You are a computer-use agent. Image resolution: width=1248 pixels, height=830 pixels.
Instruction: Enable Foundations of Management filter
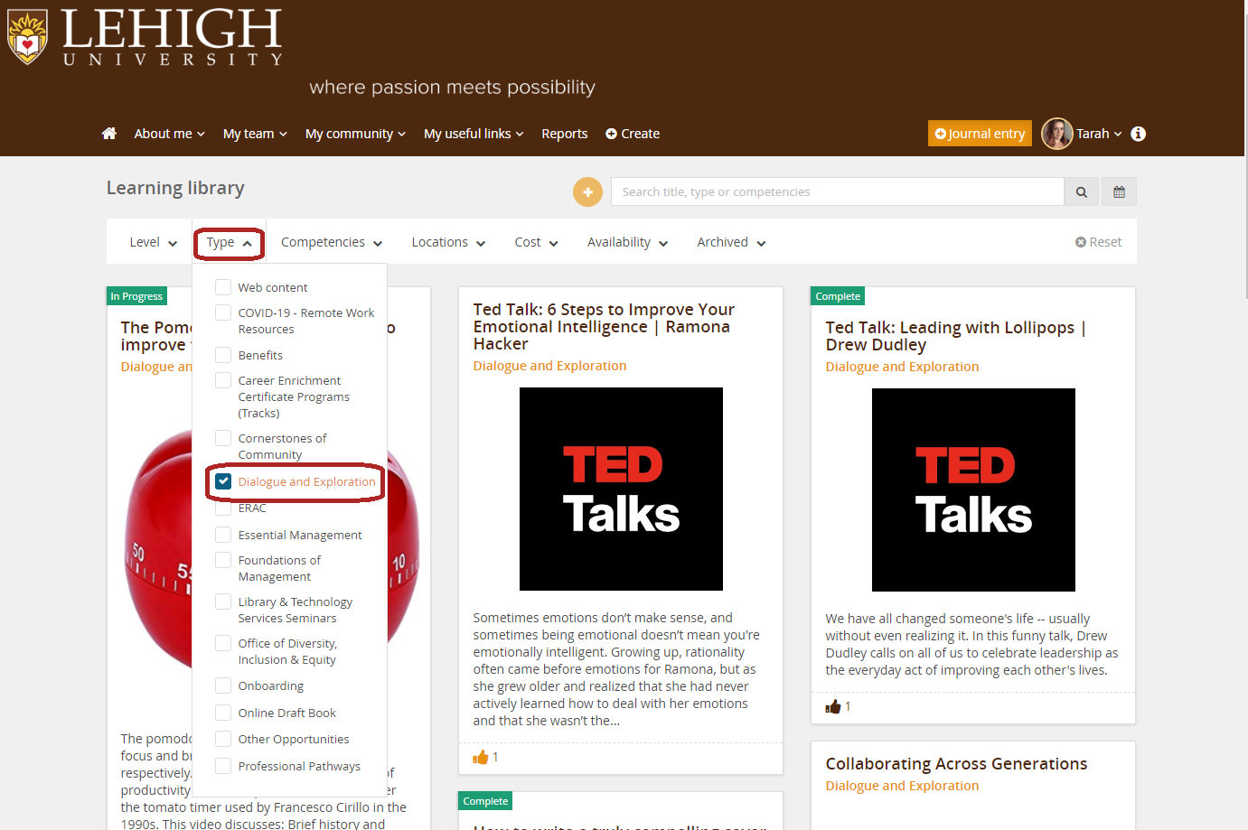(x=223, y=560)
